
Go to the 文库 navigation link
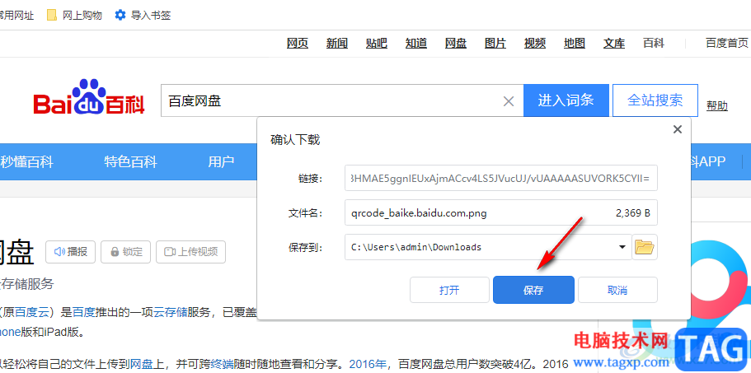click(614, 43)
